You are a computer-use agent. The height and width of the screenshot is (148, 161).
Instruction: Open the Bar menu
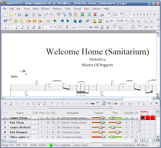(19, 9)
